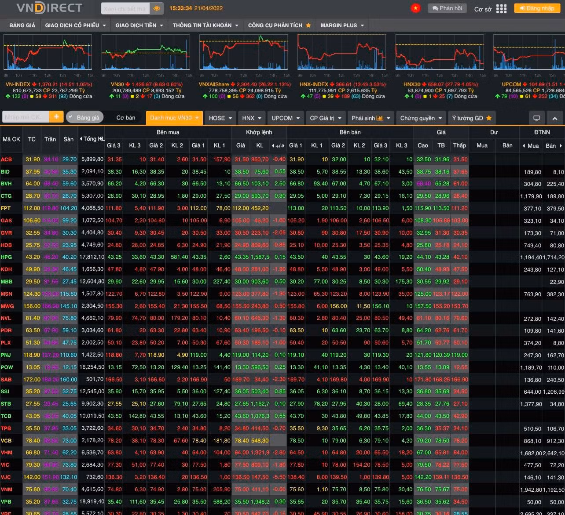Click the Phản hồi feedback button
The image size is (565, 515).
point(447,8)
